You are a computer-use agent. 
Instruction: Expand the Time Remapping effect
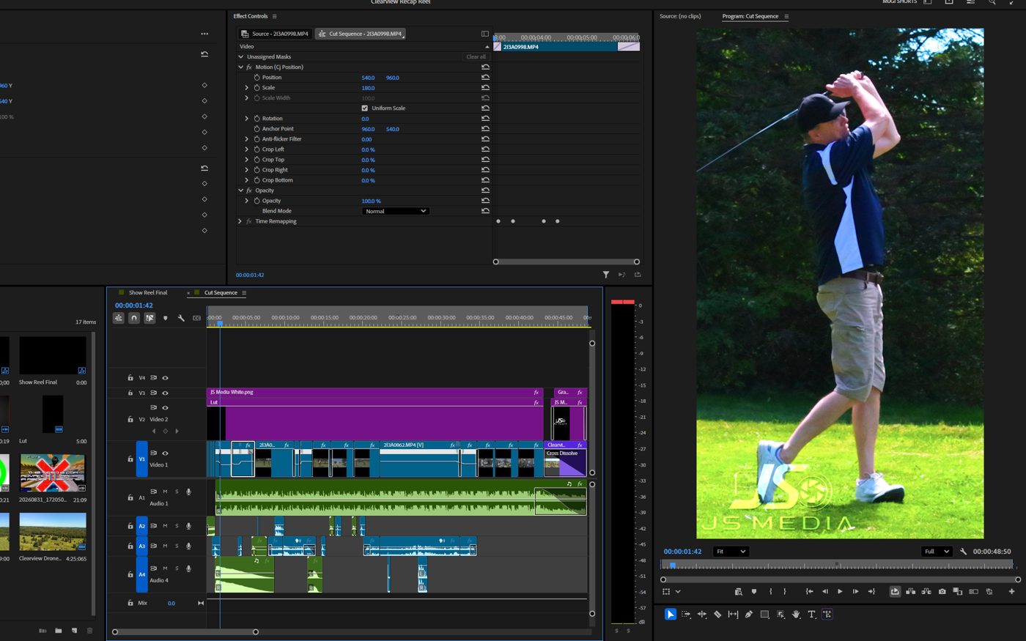coord(240,221)
